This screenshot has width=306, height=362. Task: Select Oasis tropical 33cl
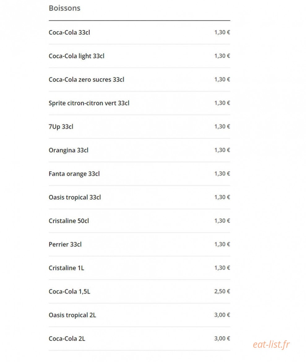pyautogui.click(x=140, y=197)
